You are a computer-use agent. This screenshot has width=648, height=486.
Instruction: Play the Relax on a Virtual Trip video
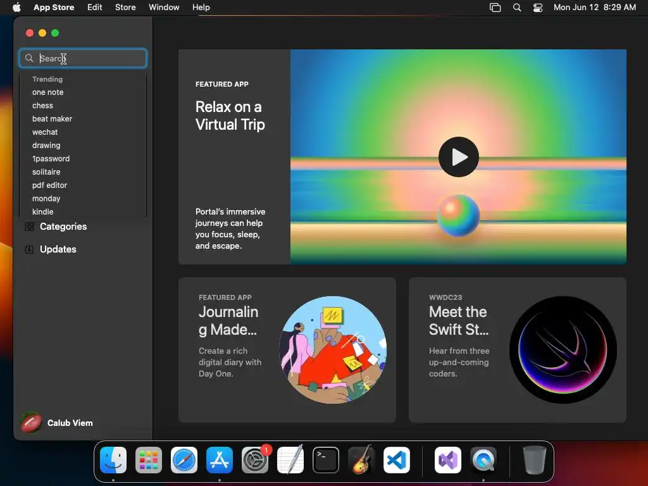(459, 157)
